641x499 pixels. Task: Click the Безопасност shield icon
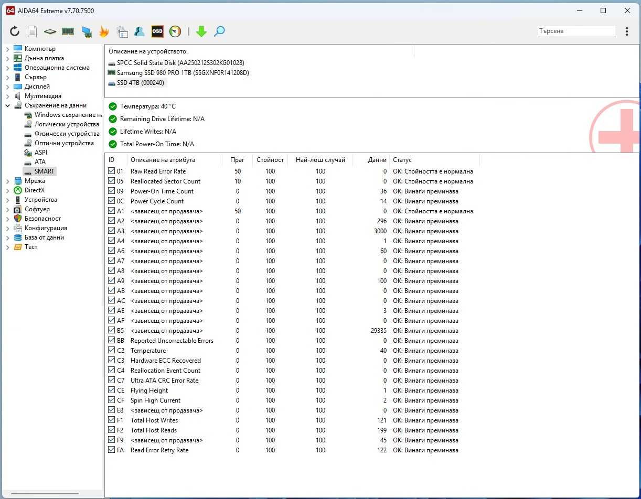pyautogui.click(x=18, y=219)
